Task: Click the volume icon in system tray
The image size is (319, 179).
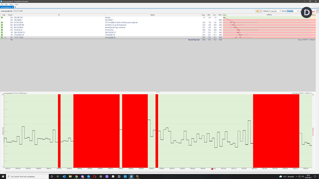Action: pos(302,176)
